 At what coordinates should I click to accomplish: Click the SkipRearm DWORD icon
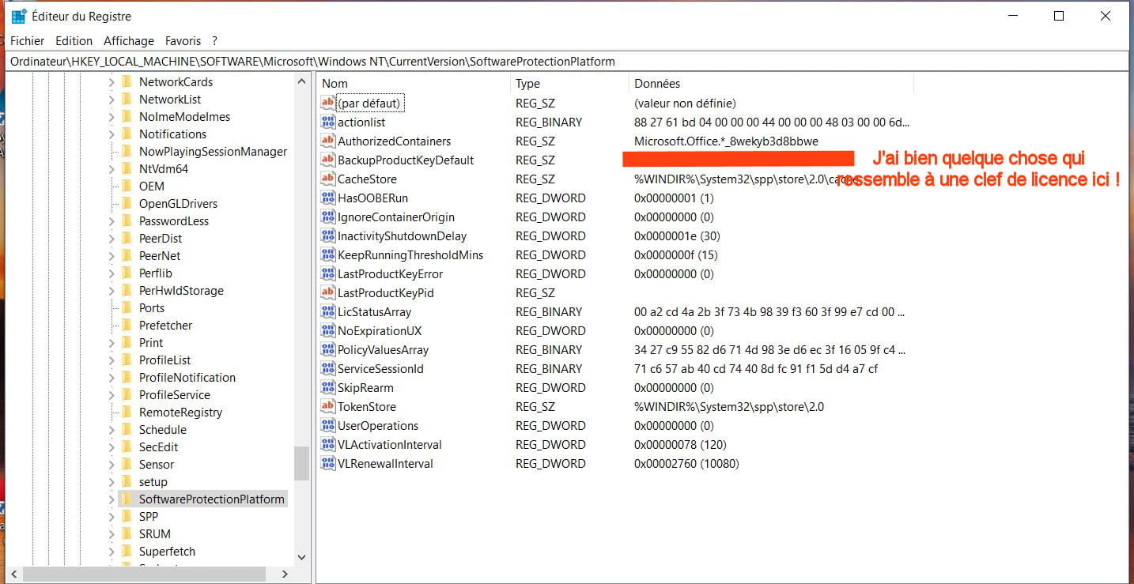click(x=328, y=387)
